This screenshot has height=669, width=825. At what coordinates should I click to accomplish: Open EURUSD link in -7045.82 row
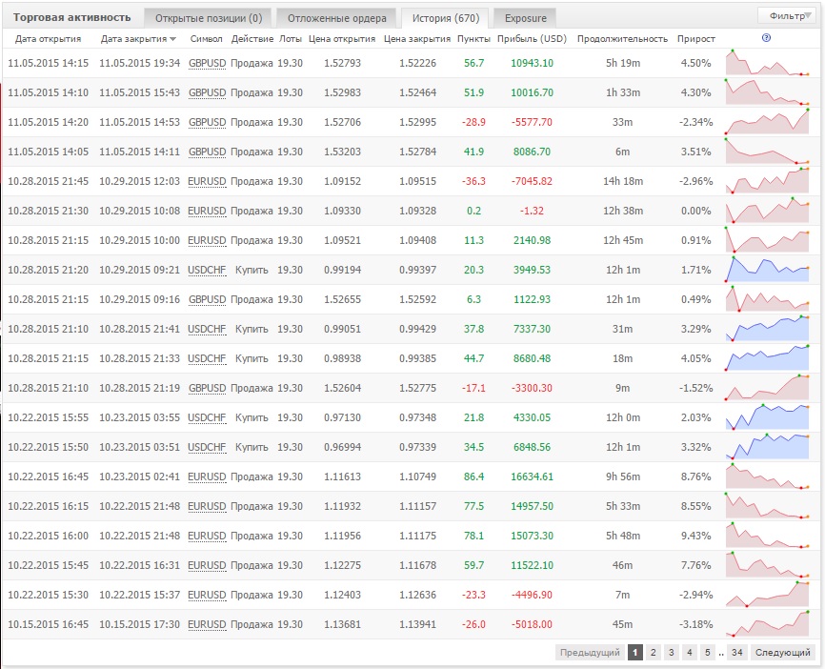point(207,181)
